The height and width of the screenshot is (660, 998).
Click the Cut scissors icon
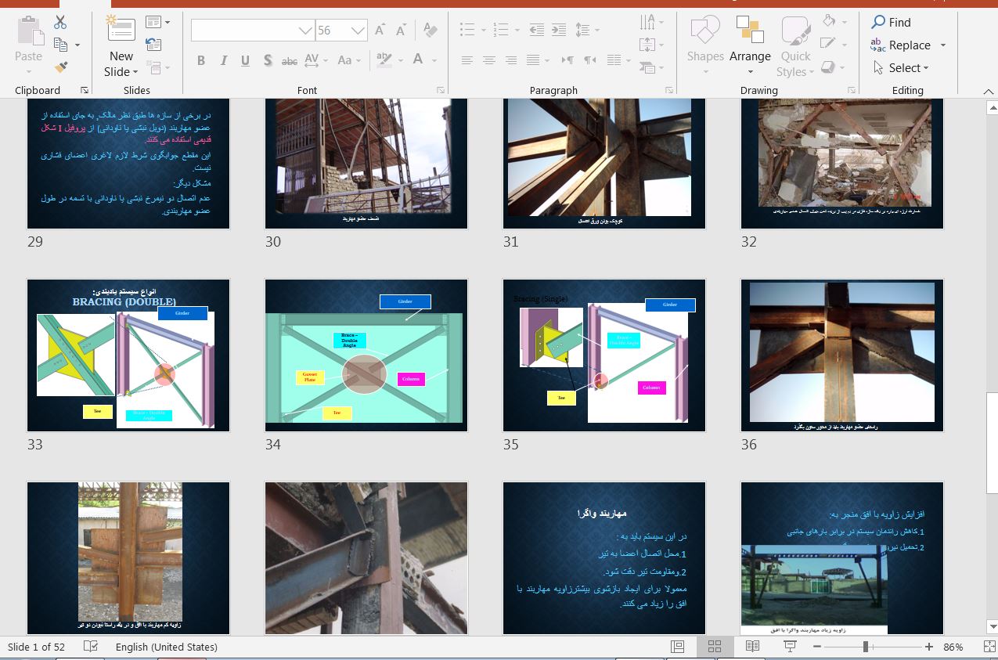pyautogui.click(x=60, y=23)
